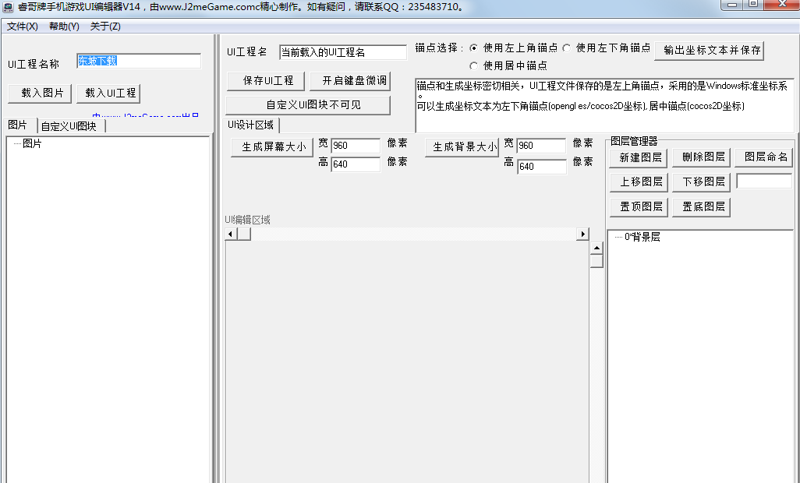Click 生成屏幕大小 button
Viewport: 800px width, 483px height.
pos(272,147)
